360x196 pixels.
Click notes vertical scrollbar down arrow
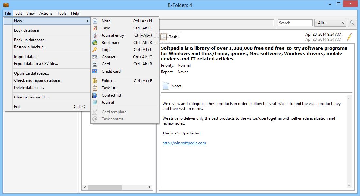349,185
